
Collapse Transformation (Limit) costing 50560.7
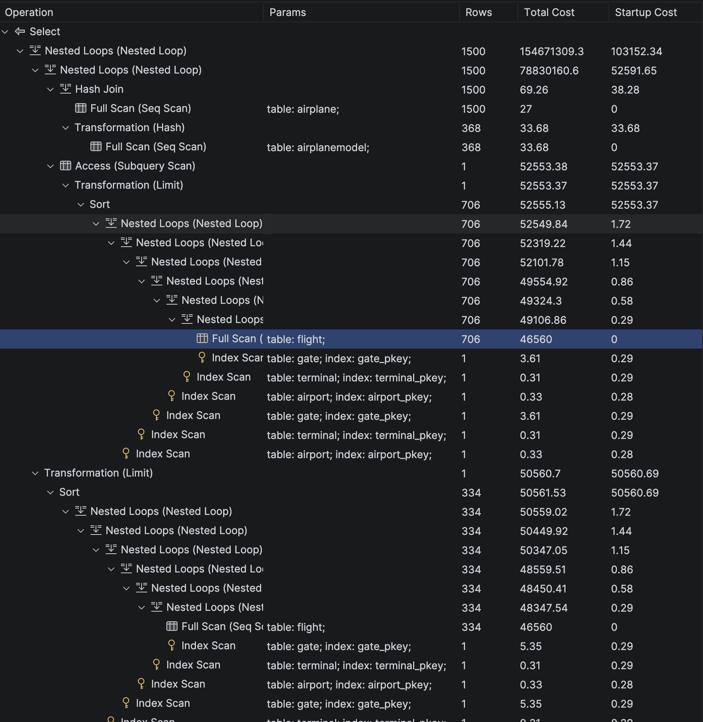coord(35,473)
